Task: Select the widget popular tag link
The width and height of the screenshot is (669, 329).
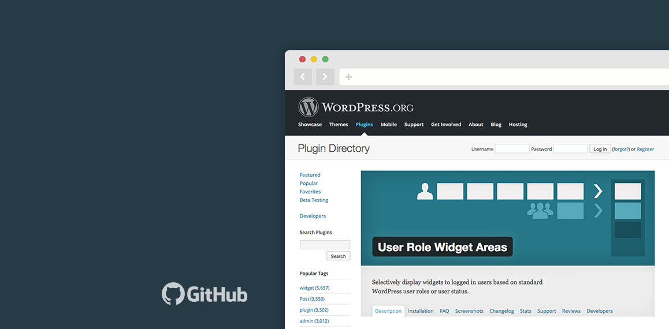Action: [314, 288]
